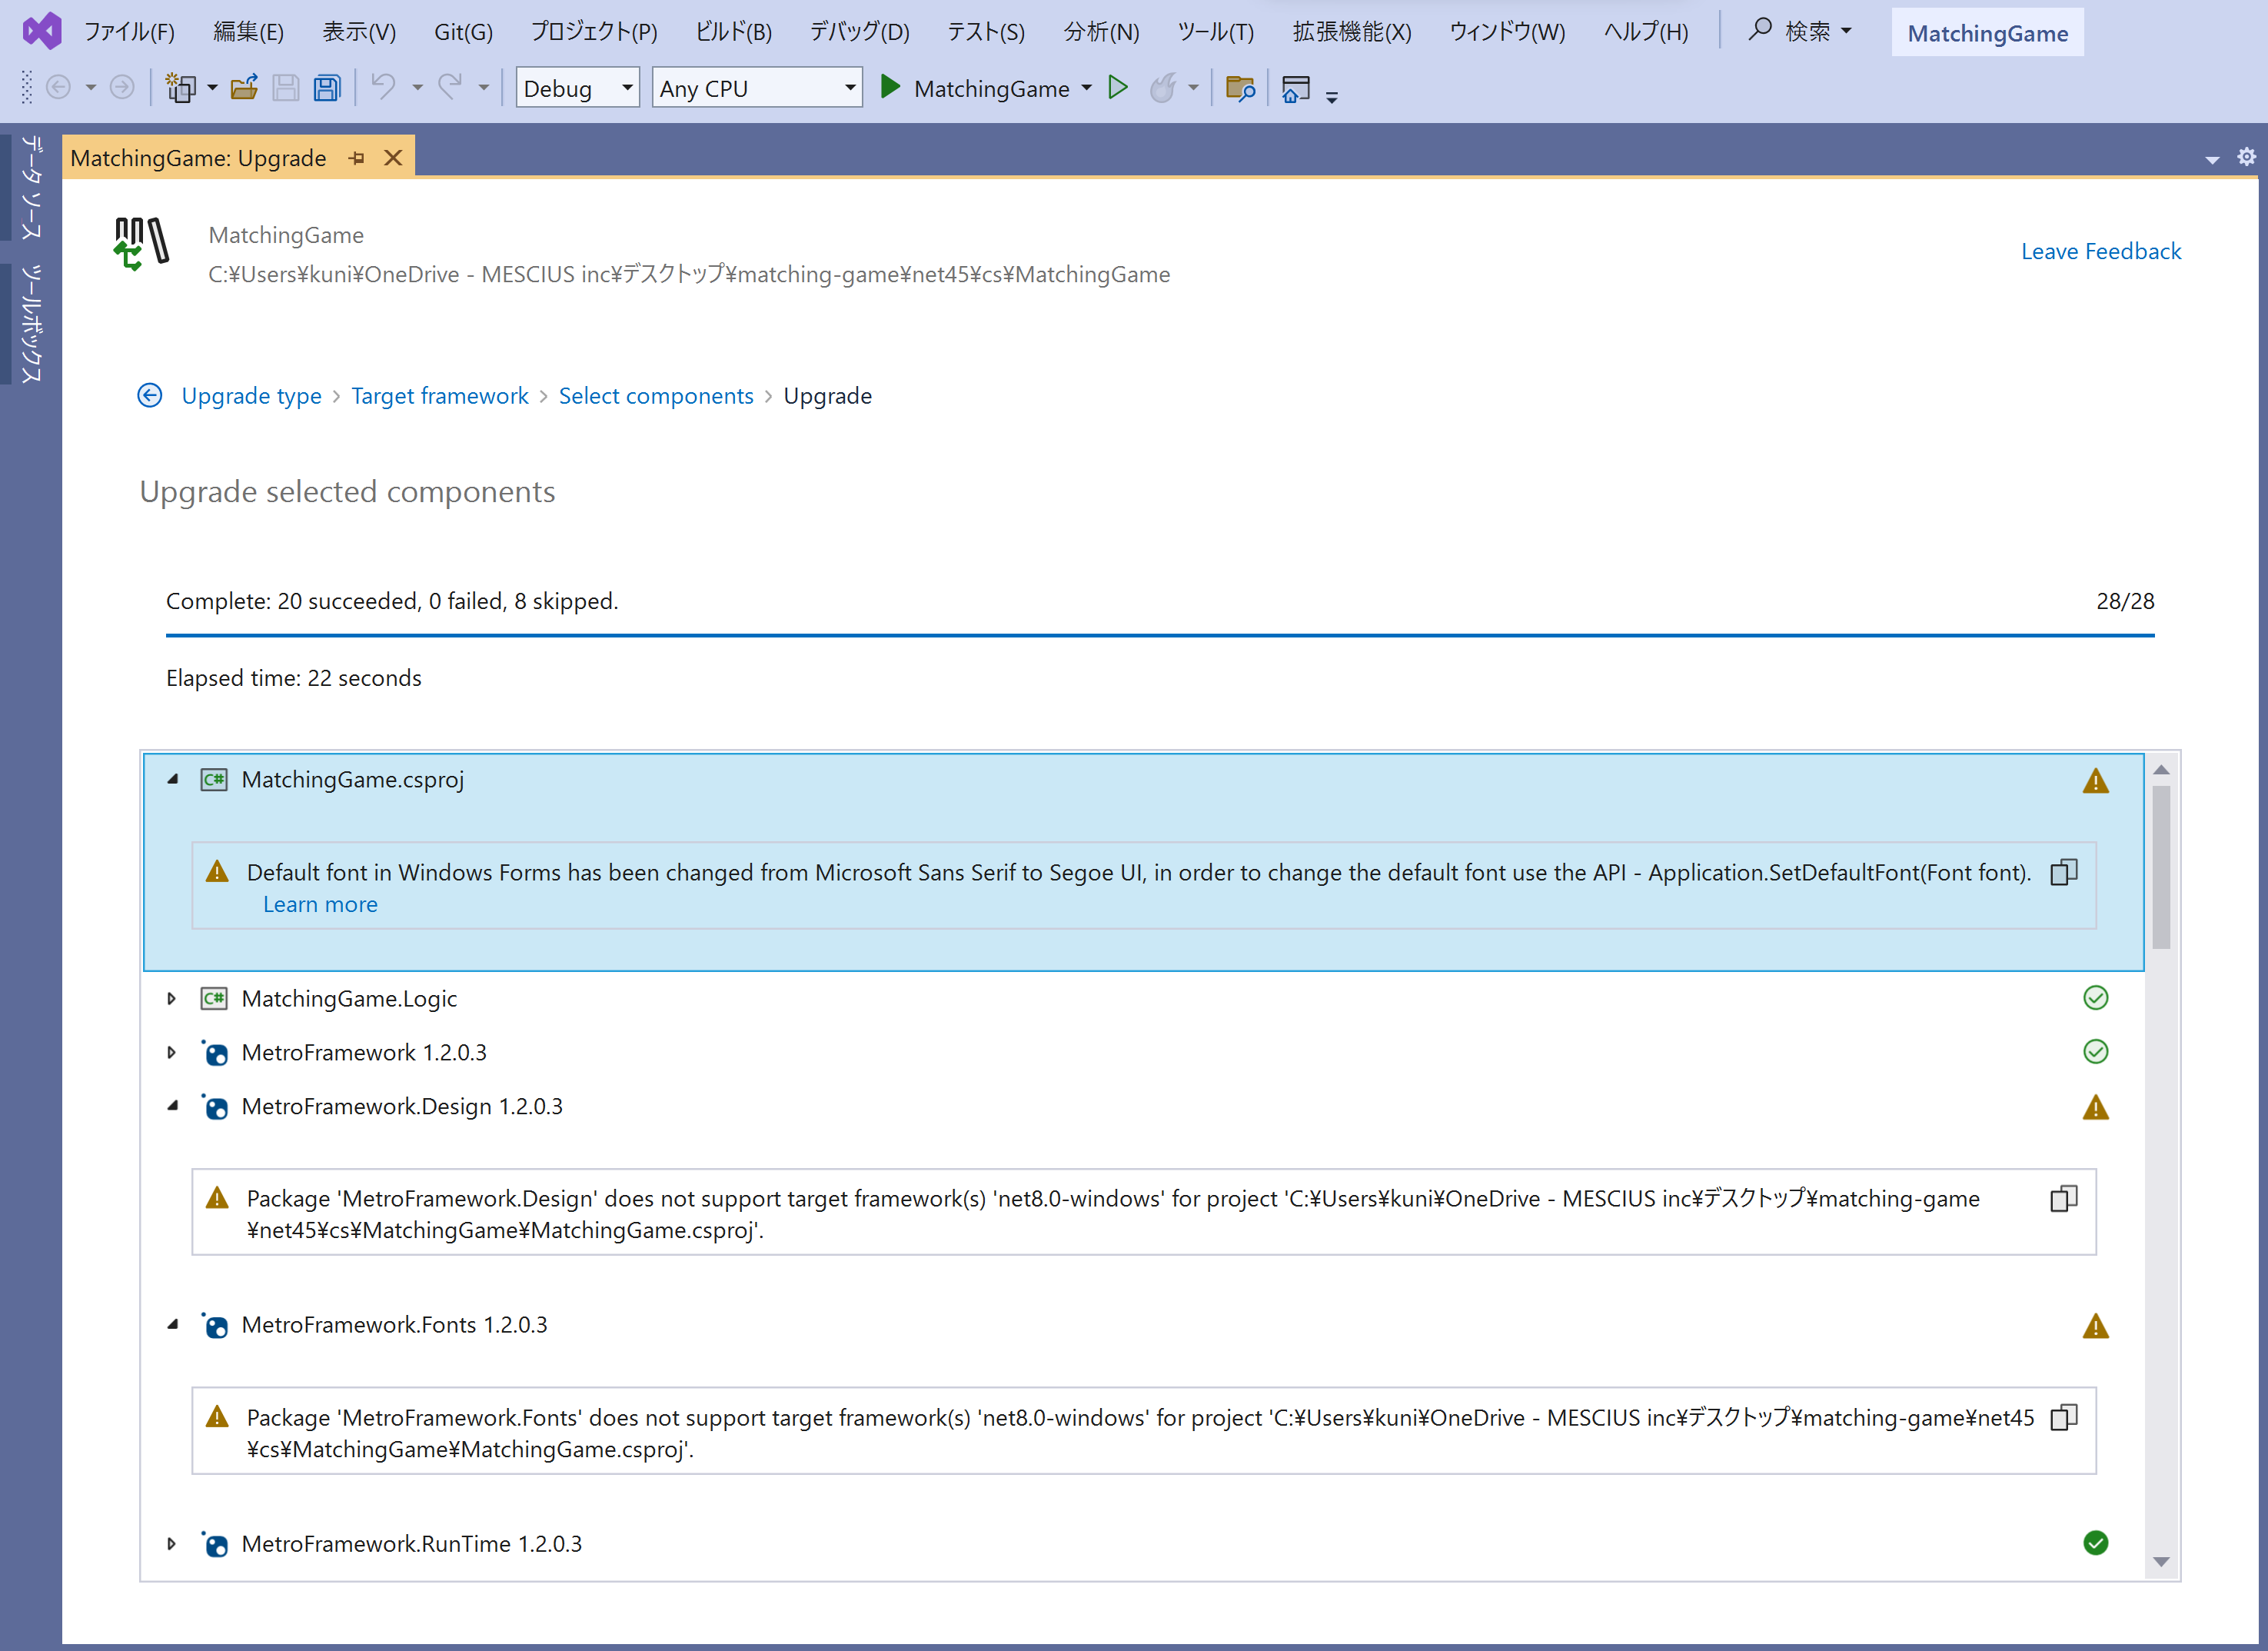Open the tab well gear settings icon

pyautogui.click(x=2246, y=157)
